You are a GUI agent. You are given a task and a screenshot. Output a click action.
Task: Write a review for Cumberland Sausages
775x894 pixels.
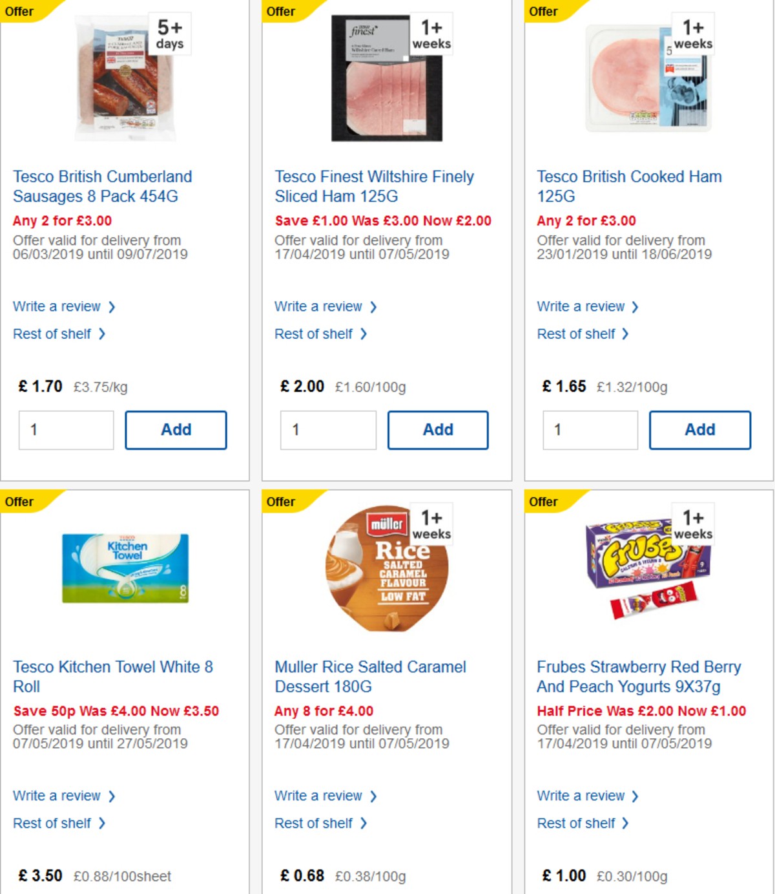(57, 306)
